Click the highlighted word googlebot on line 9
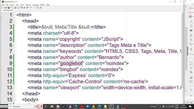Image resolution: width=194 pixels, height=109 pixels. pos(71,63)
